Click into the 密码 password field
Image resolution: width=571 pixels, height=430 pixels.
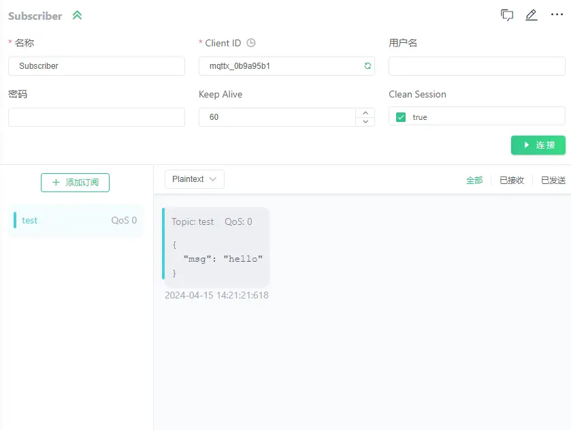point(97,117)
